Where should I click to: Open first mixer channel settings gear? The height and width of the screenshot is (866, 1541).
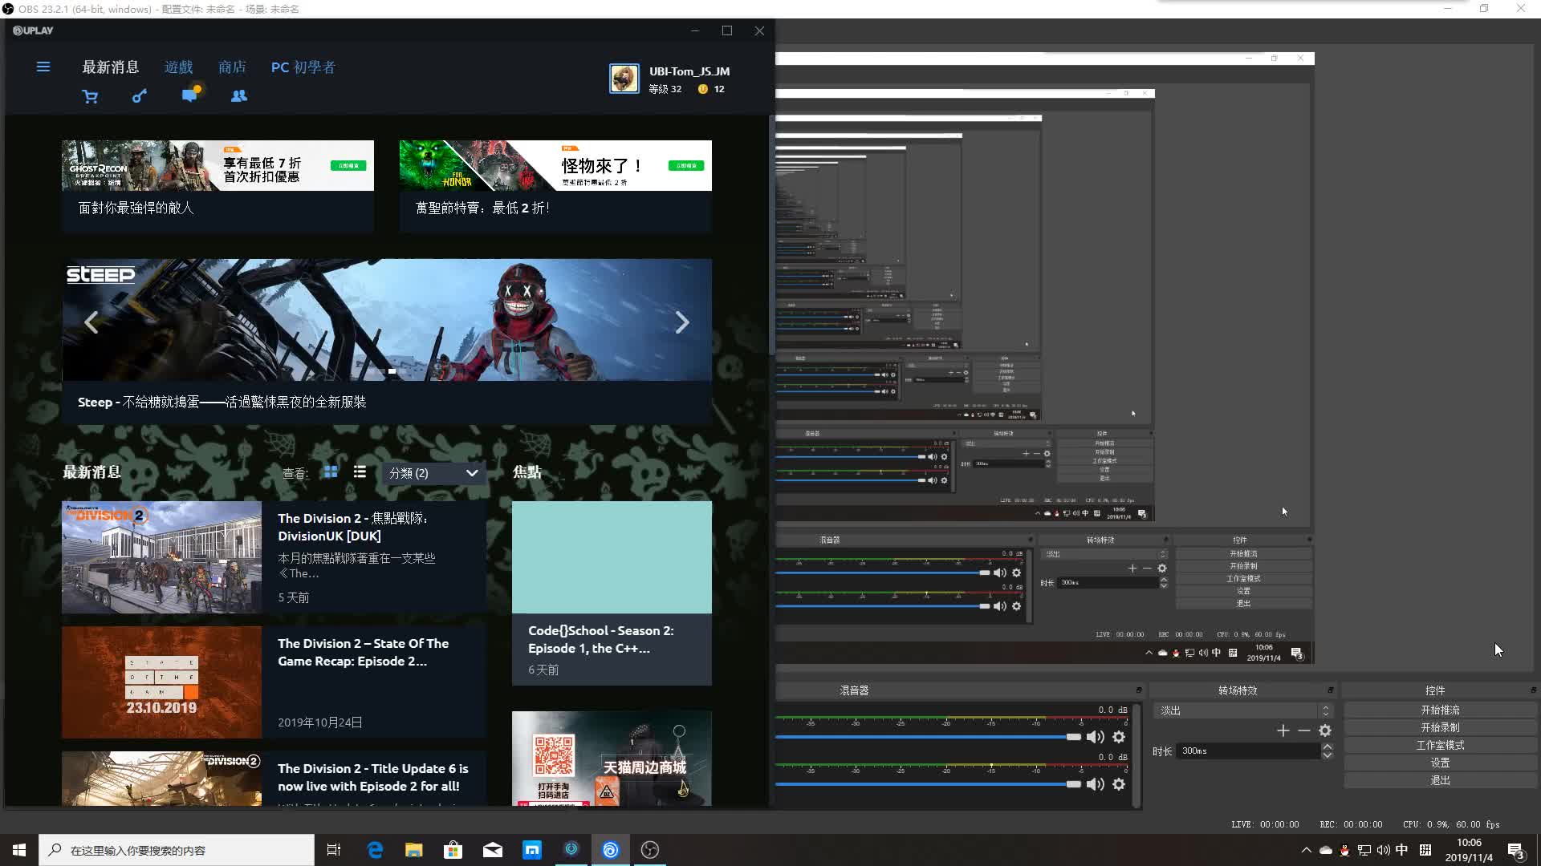point(1119,737)
